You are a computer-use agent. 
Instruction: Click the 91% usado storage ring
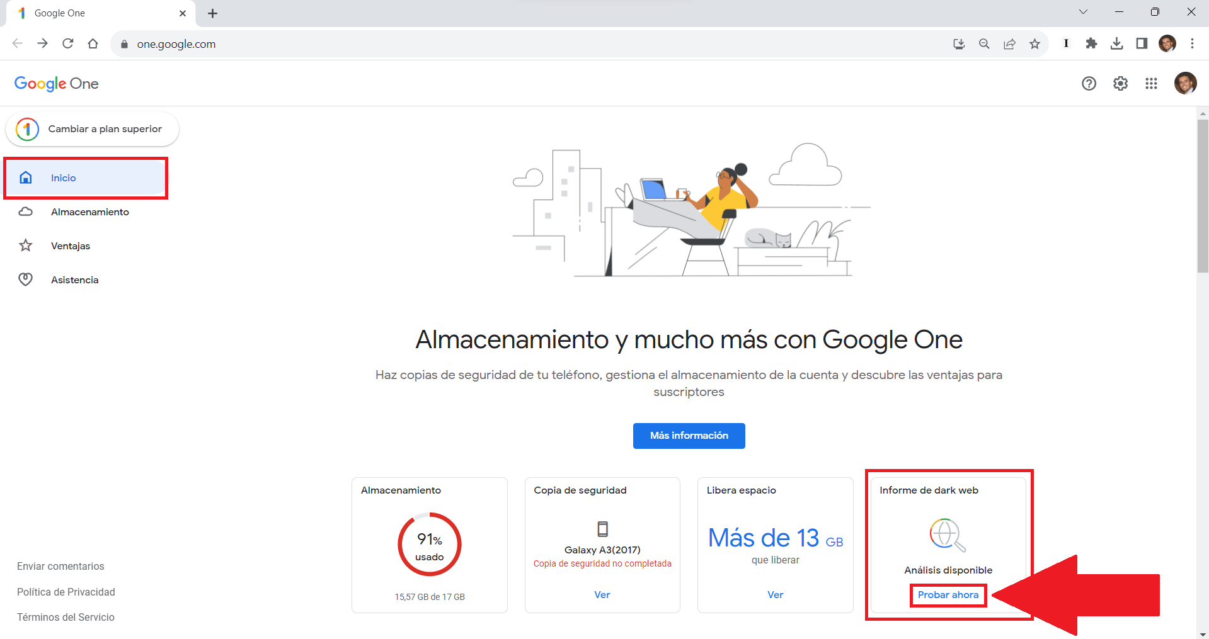coord(430,545)
